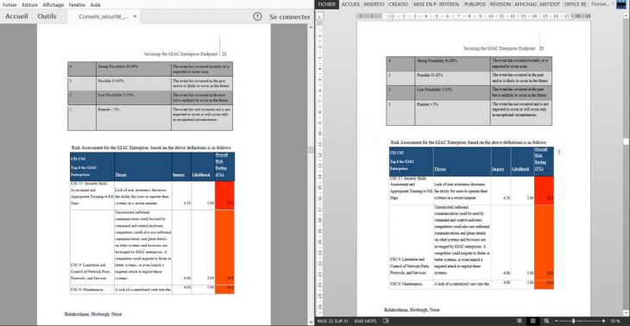630x326 pixels.
Task: Click the 8543 MOTS word count
Action: (367, 321)
